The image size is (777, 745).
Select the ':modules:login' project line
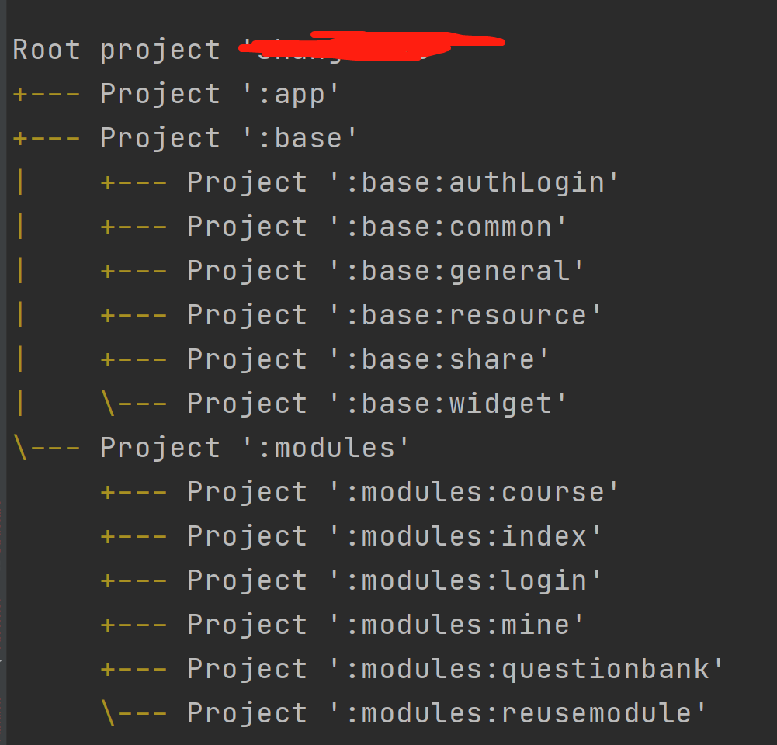(x=394, y=580)
